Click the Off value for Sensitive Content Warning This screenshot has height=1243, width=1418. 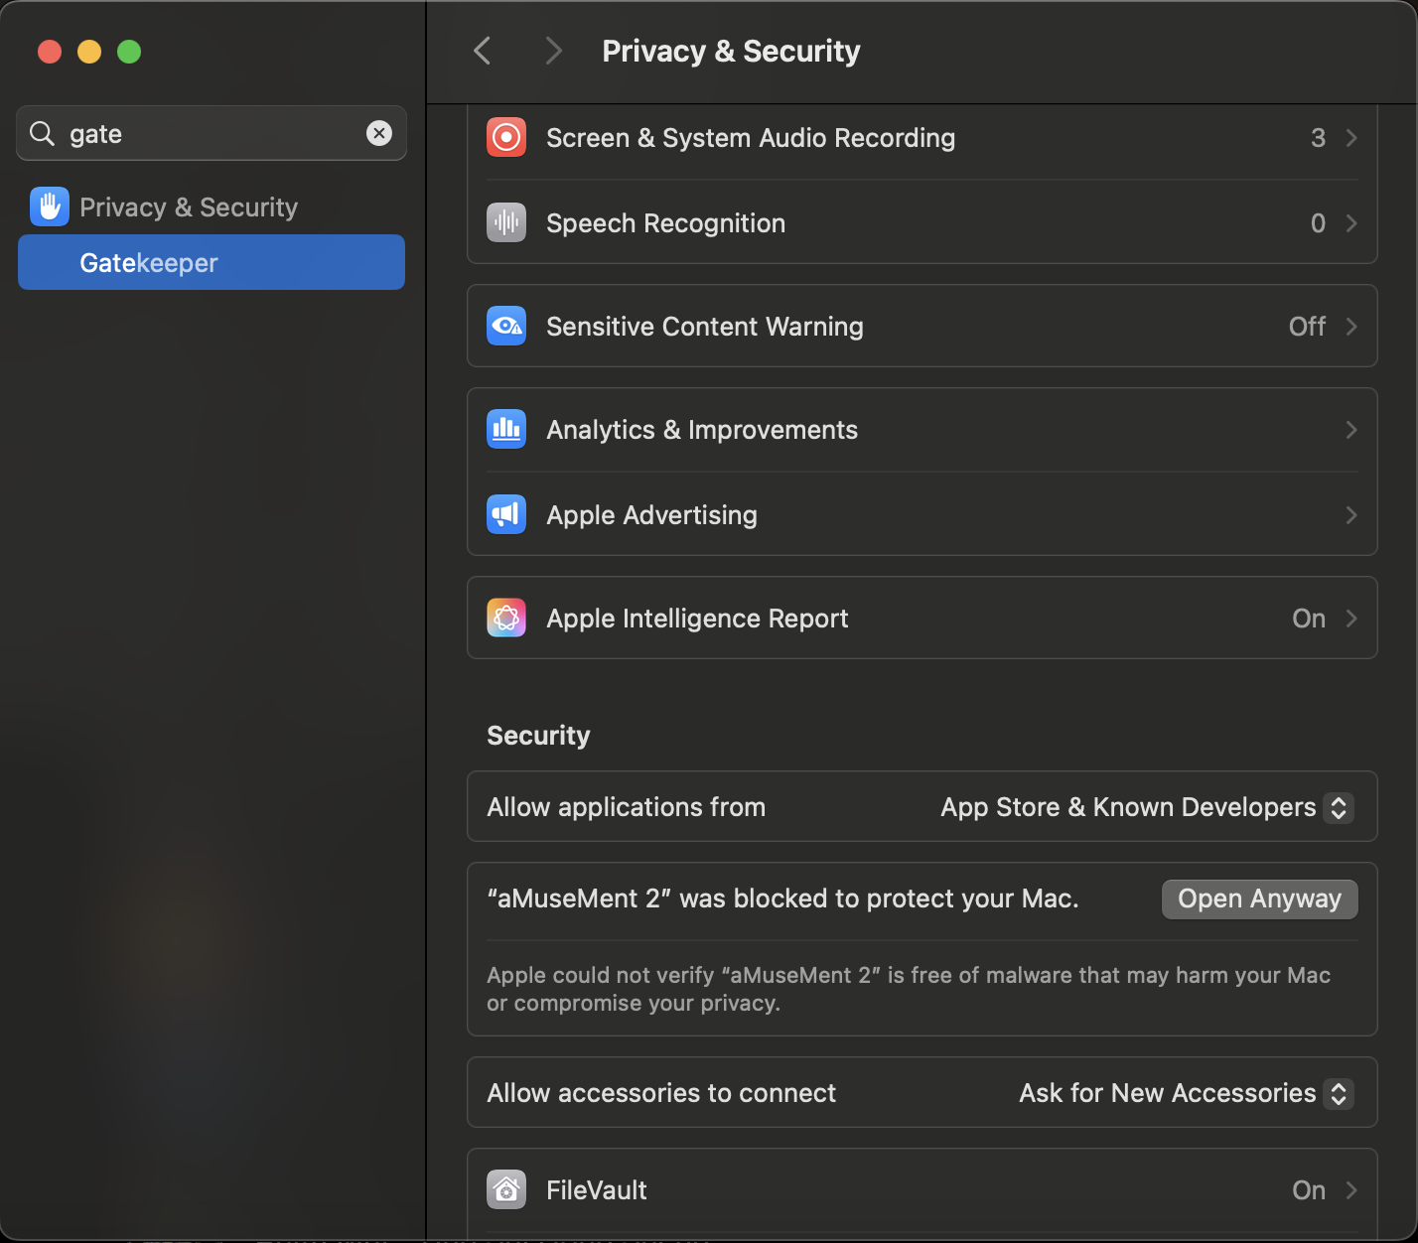[1307, 327]
